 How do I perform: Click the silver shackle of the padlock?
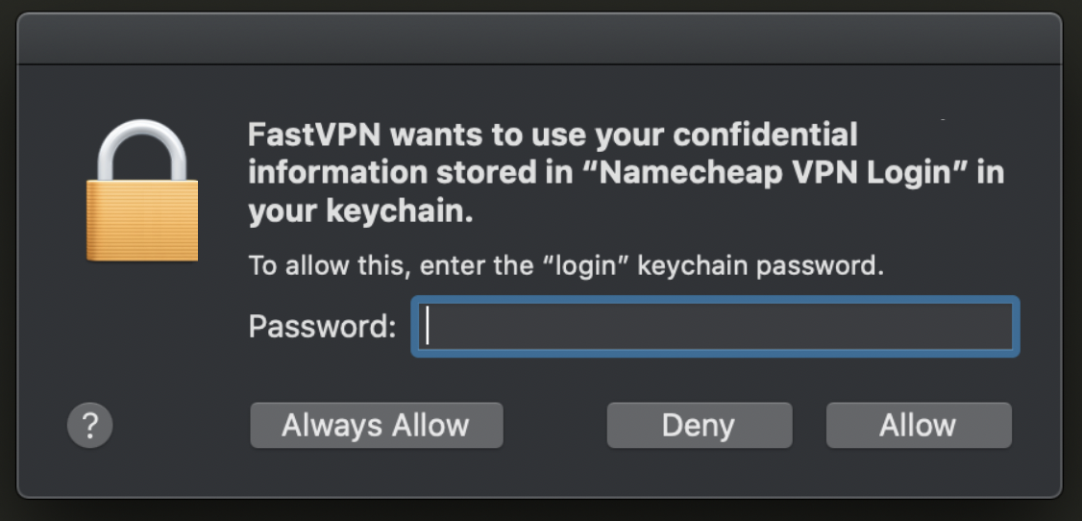coord(142,150)
